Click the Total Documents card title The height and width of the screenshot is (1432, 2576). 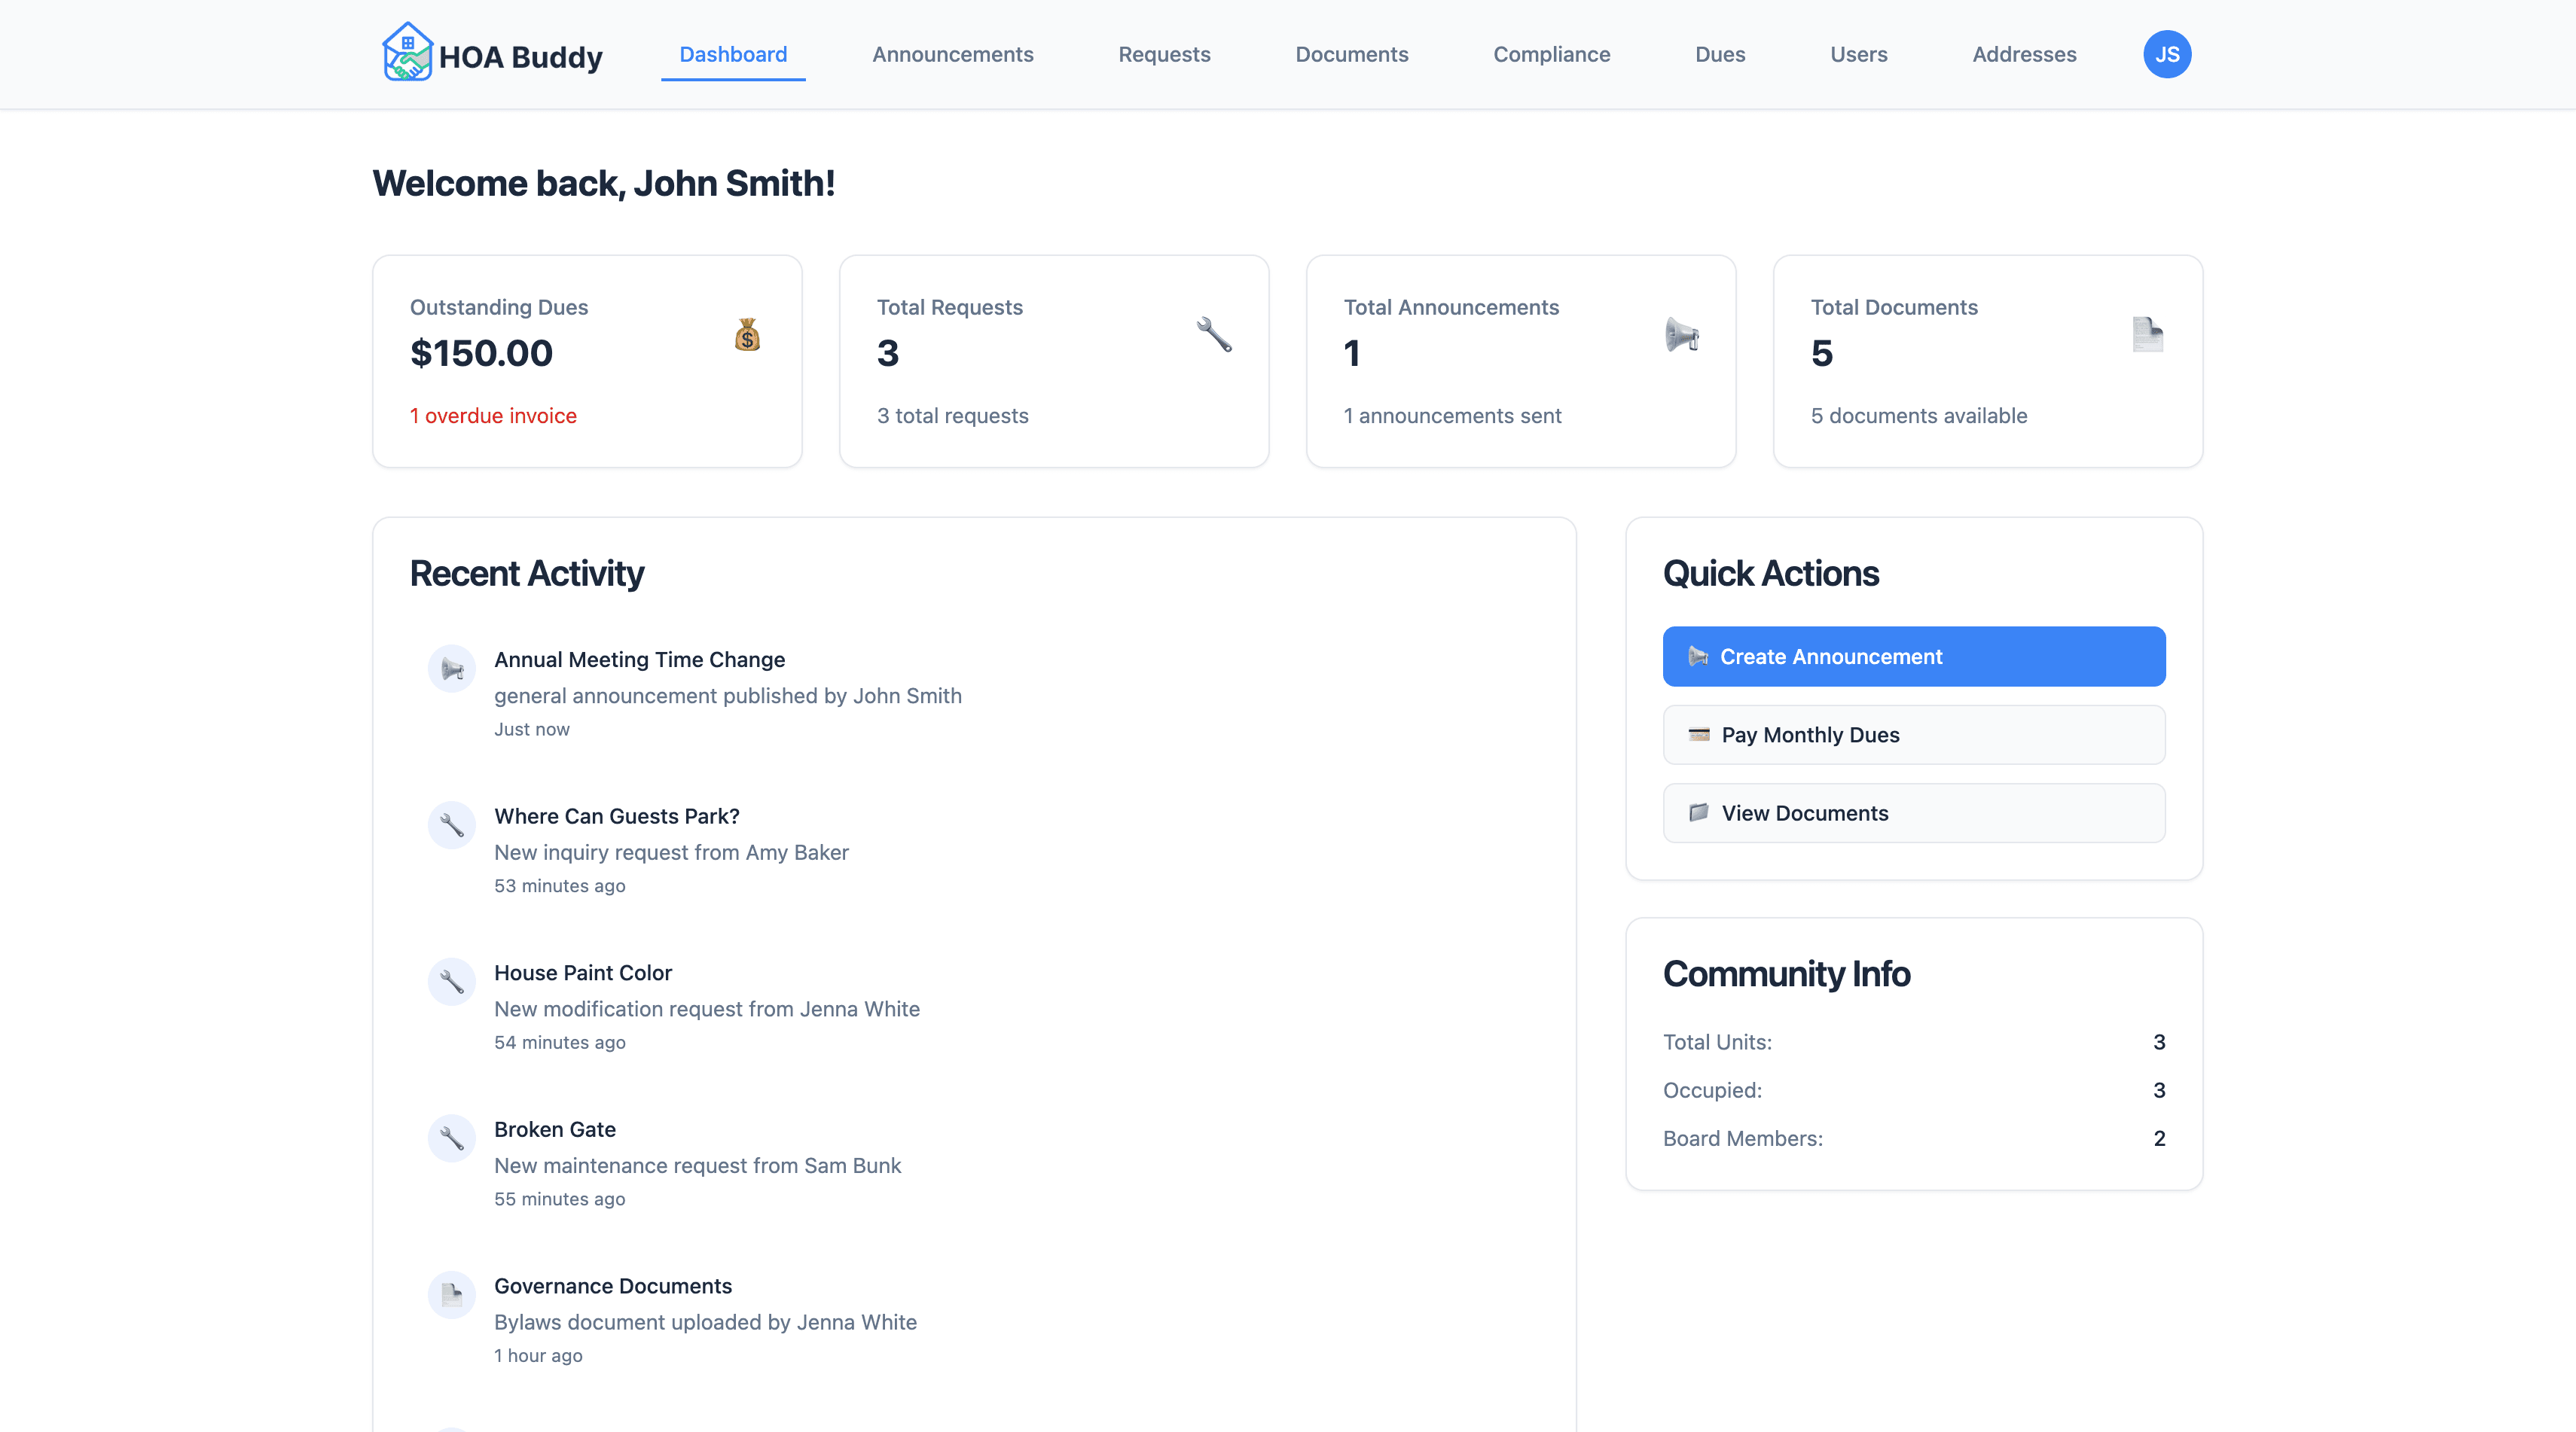[x=1894, y=308]
